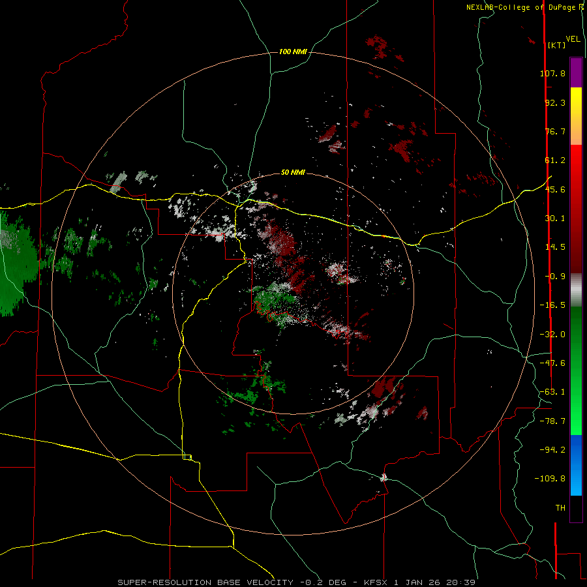Click the 76.7 value on velocity scale
Screen dimensions: 587x587
pos(555,131)
